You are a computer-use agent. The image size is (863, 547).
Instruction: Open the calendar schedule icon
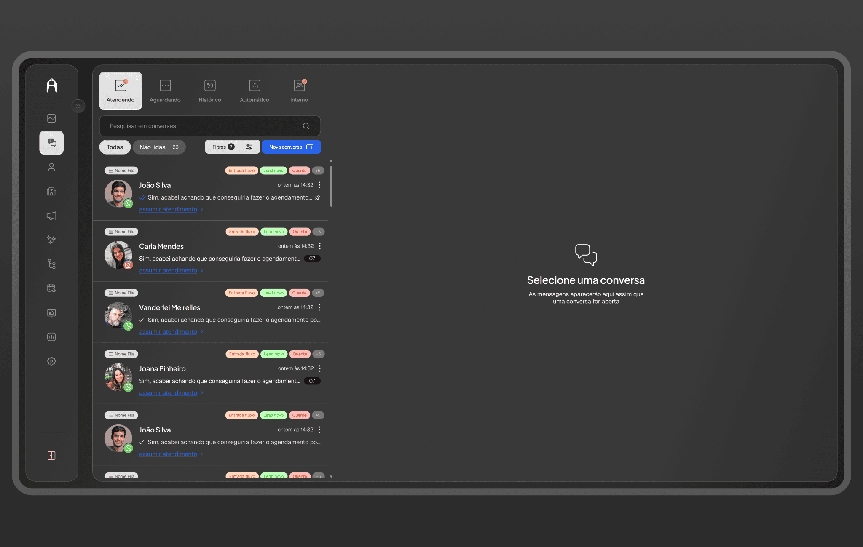pyautogui.click(x=51, y=288)
